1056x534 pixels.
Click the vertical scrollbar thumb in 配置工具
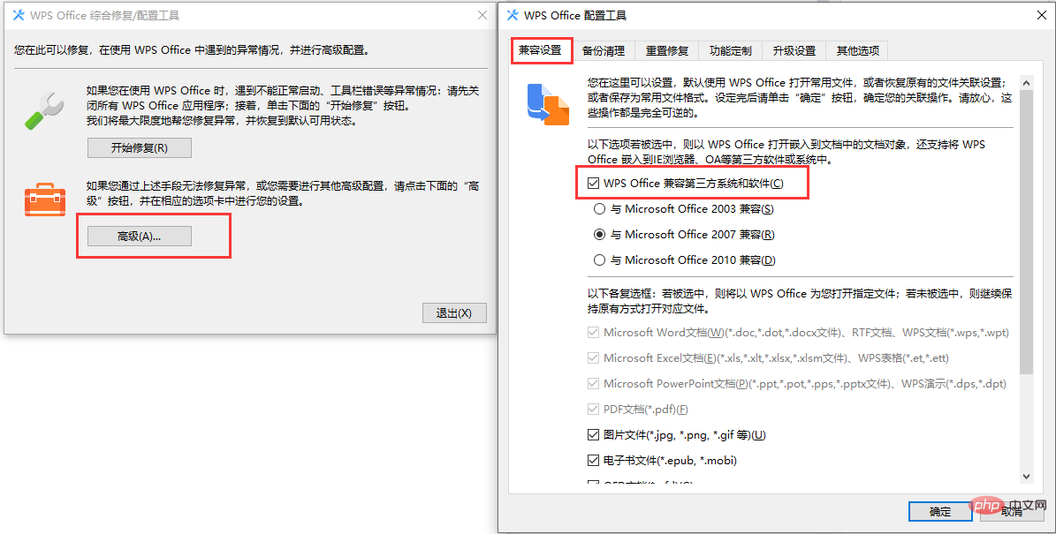1026,232
